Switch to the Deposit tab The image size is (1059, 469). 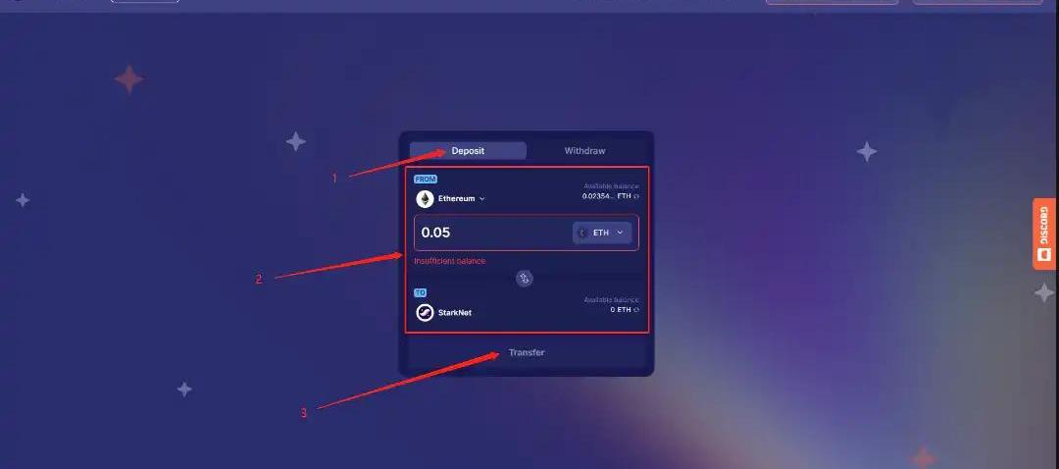tap(468, 151)
